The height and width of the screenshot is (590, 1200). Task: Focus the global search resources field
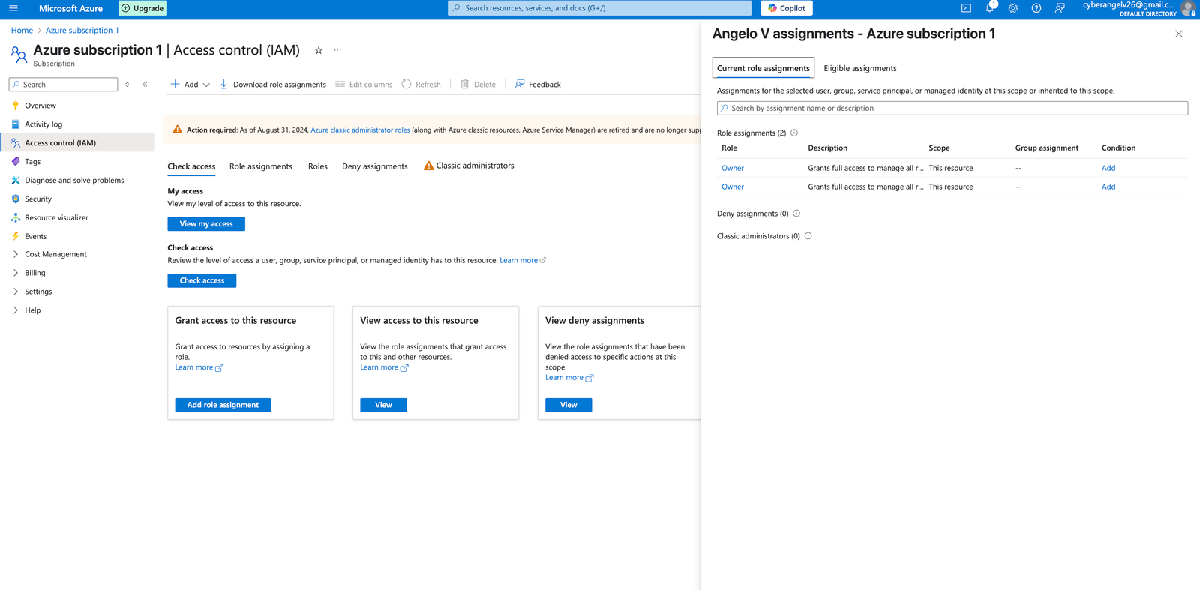(x=599, y=8)
